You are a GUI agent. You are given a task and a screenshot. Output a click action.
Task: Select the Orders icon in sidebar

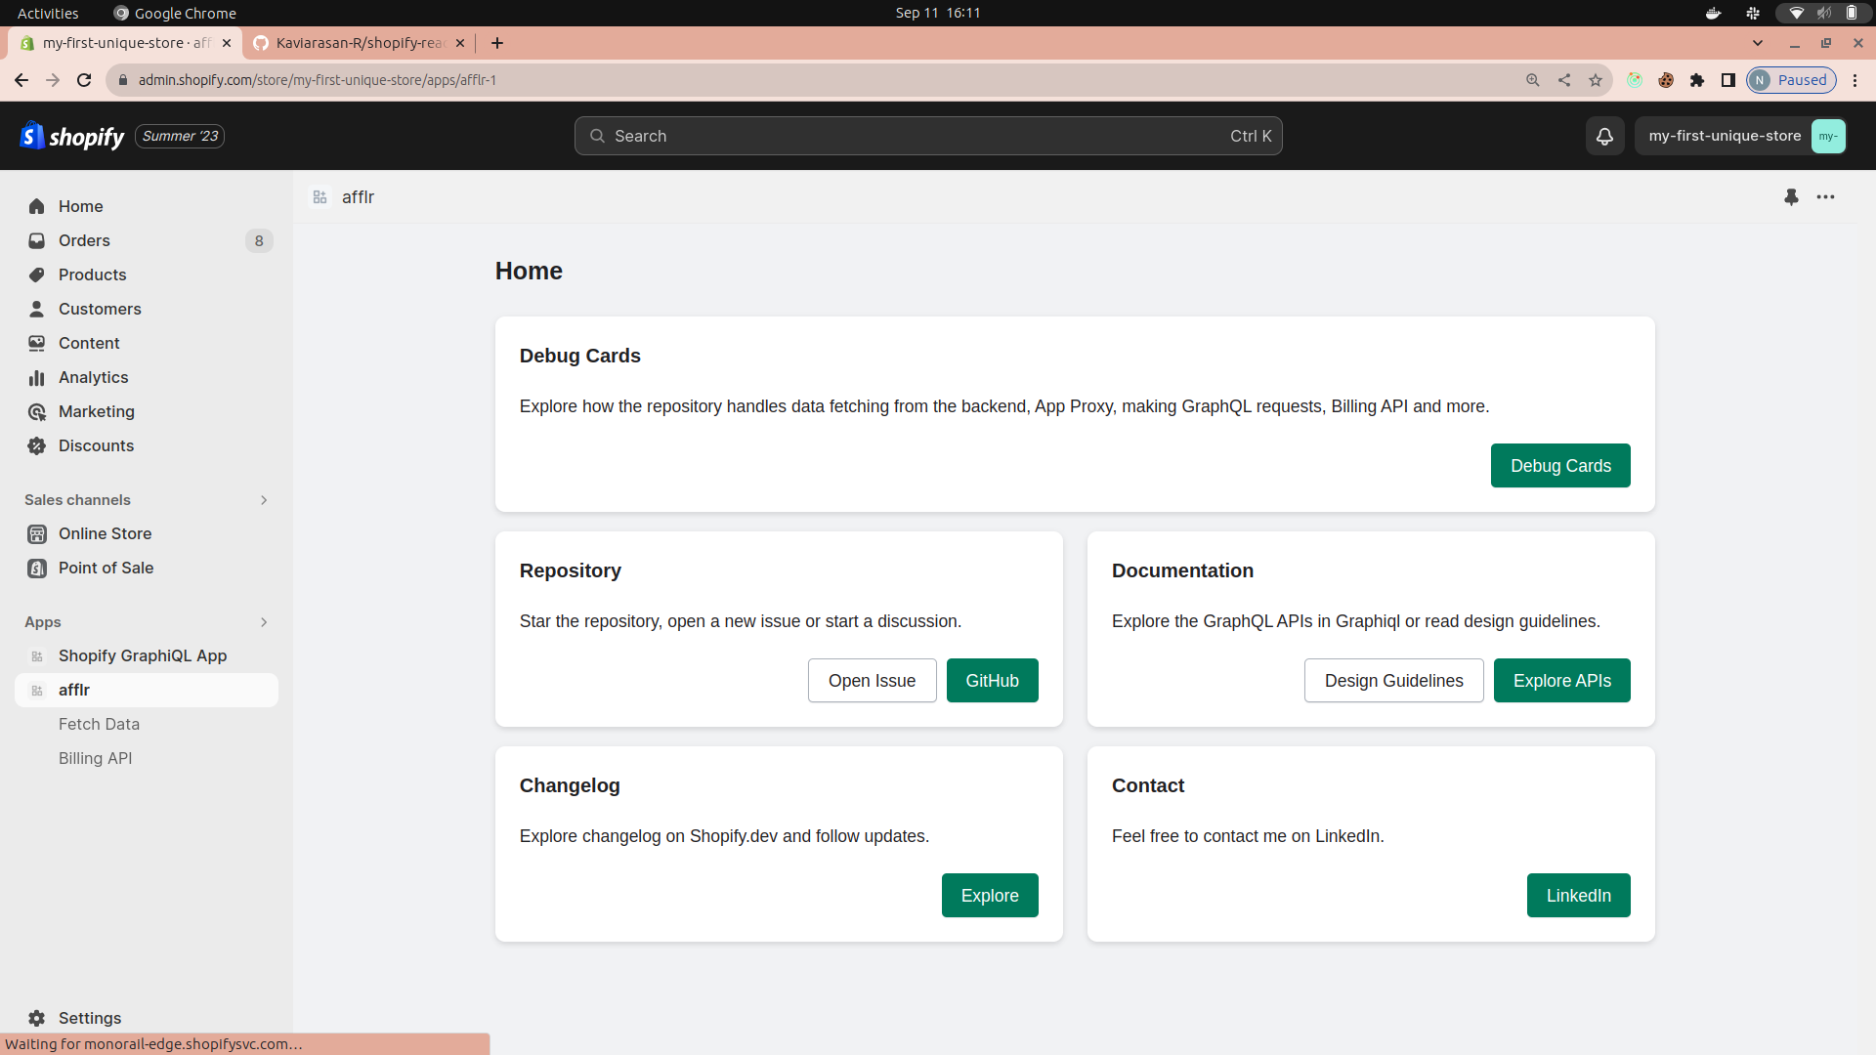click(36, 240)
